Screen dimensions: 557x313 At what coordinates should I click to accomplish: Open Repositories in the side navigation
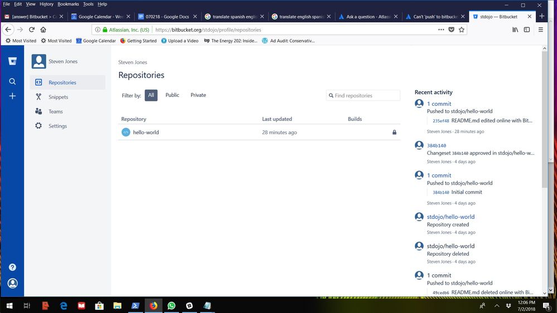pos(67,82)
